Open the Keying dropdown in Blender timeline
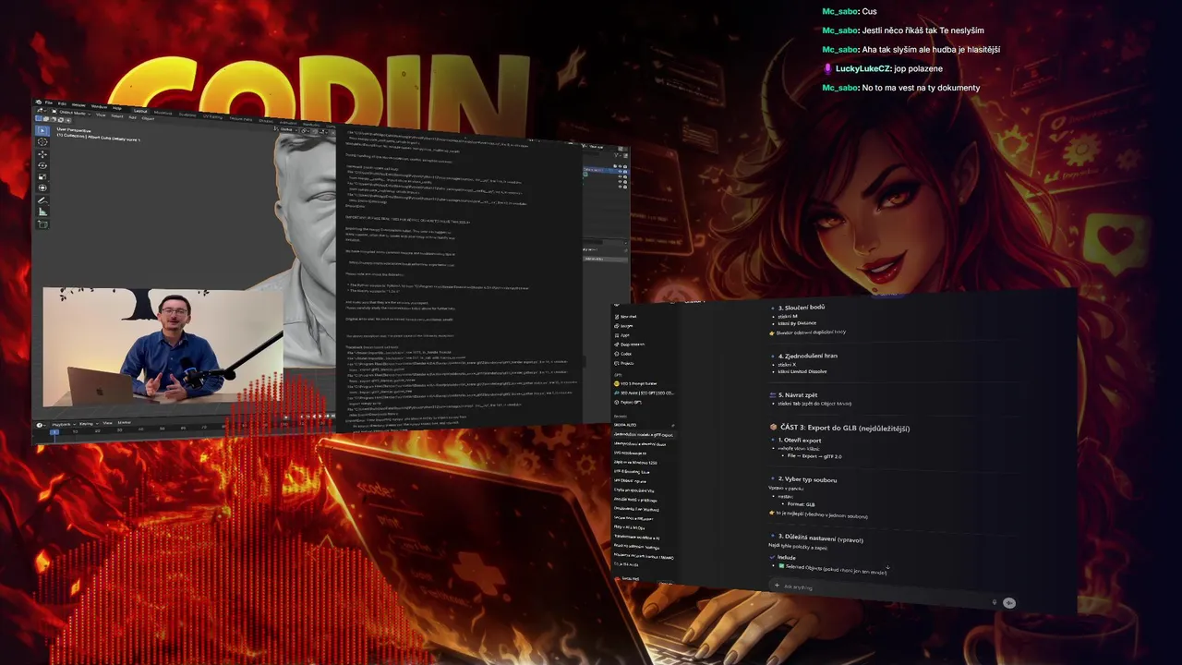The height and width of the screenshot is (665, 1182). [x=89, y=424]
